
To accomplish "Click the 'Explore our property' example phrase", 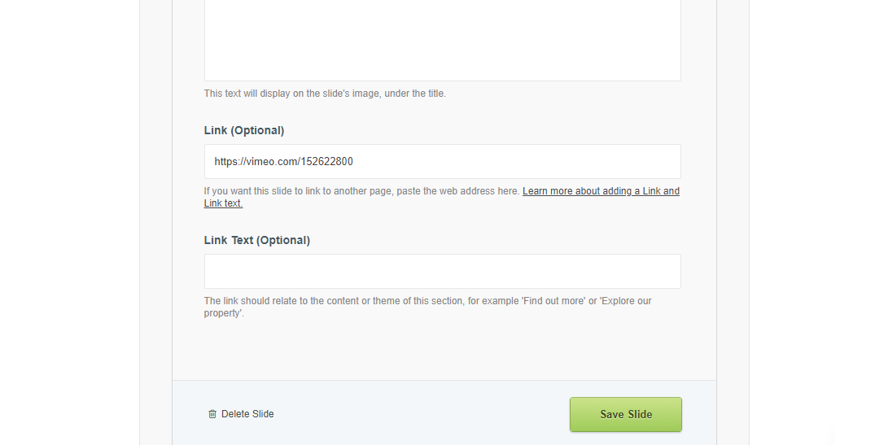I will coord(627,301).
